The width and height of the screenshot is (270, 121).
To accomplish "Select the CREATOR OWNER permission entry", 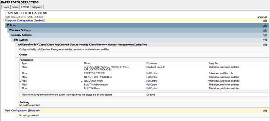I will (x=94, y=73).
